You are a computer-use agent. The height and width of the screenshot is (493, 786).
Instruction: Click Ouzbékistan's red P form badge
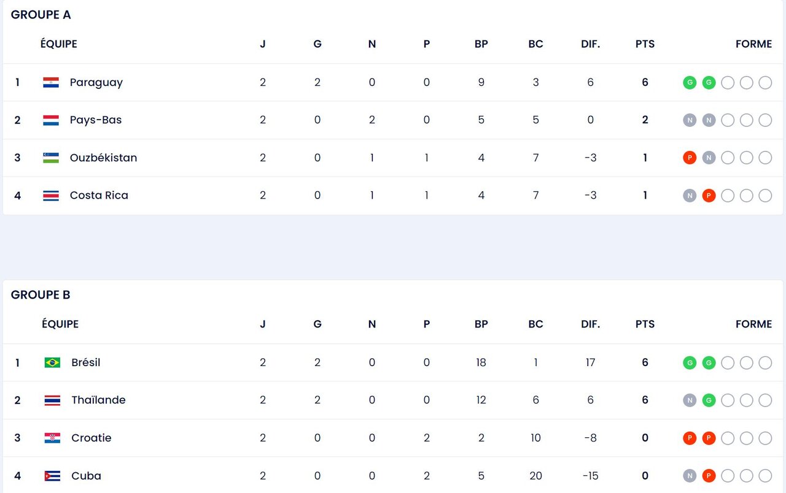(x=690, y=158)
